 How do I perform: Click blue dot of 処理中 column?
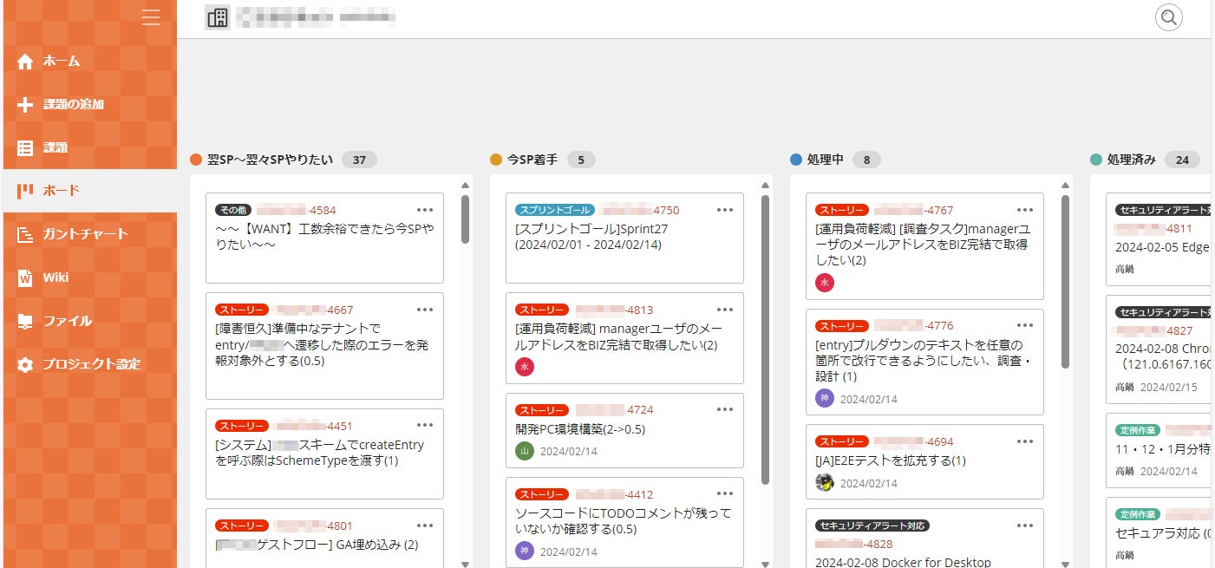[796, 160]
